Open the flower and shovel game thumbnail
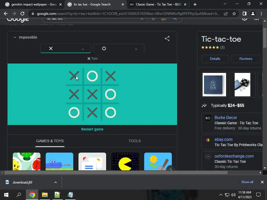 point(158,161)
